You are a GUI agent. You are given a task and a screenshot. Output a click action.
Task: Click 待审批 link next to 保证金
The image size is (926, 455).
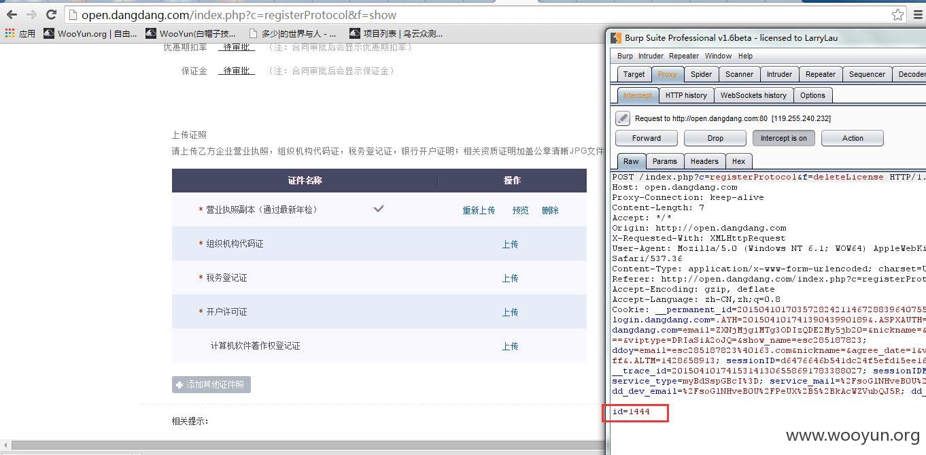pos(236,71)
